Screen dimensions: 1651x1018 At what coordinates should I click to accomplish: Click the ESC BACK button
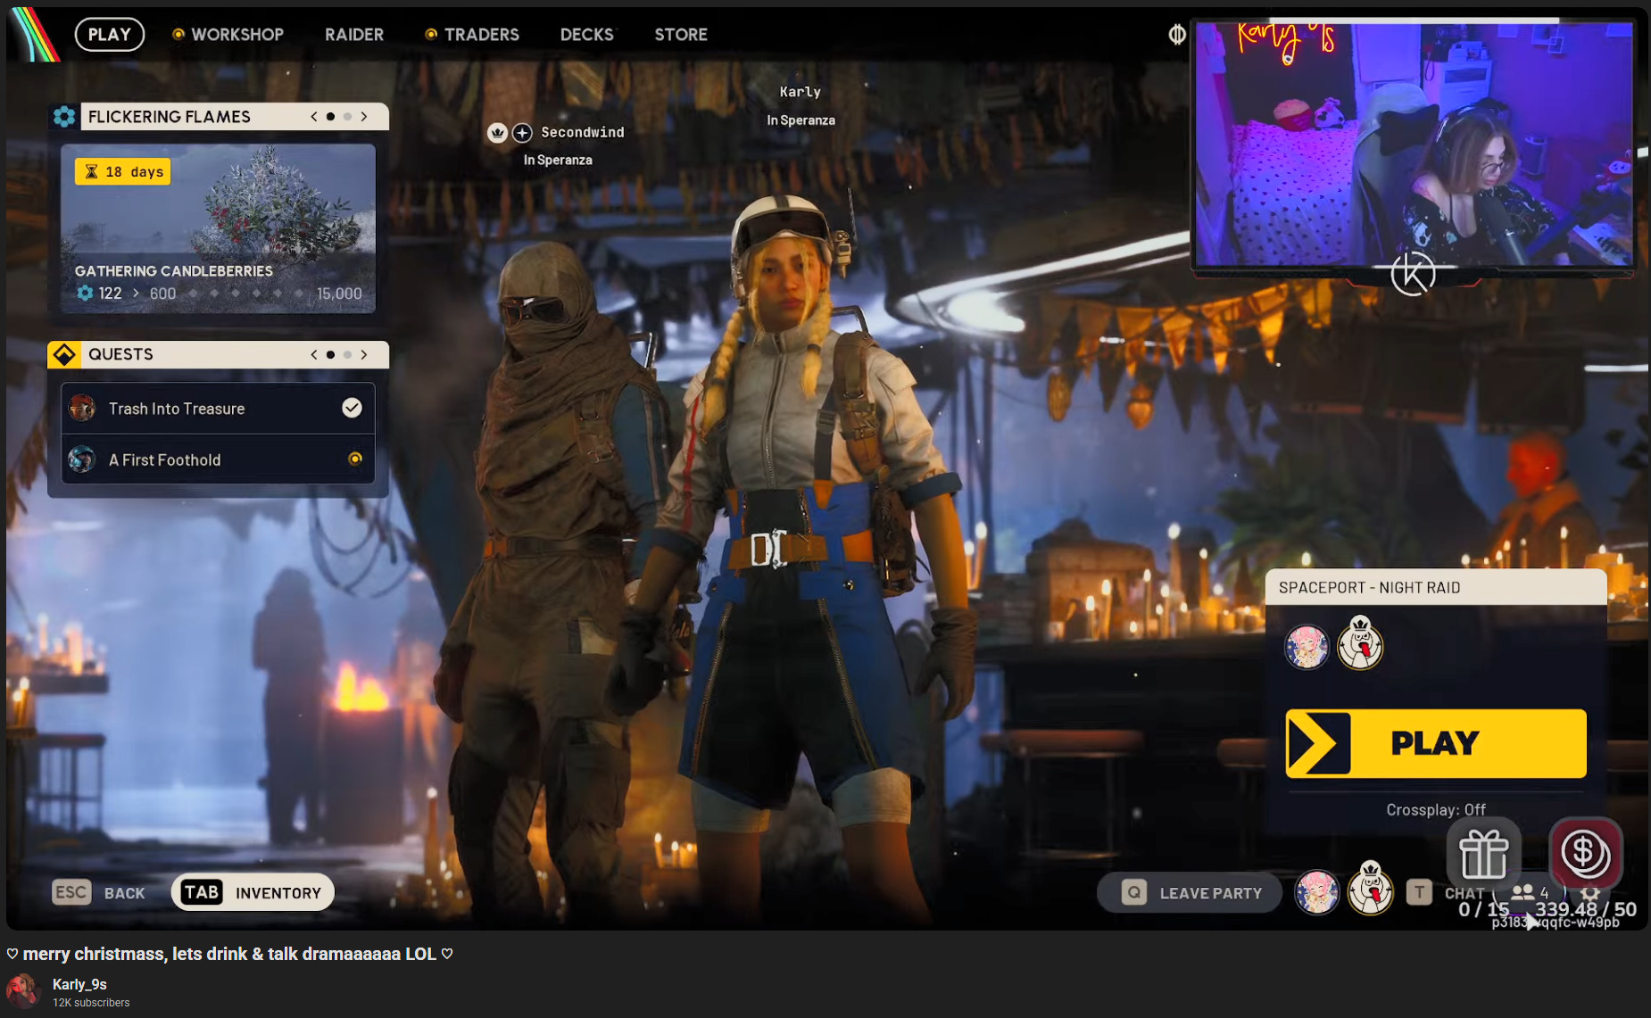[98, 892]
